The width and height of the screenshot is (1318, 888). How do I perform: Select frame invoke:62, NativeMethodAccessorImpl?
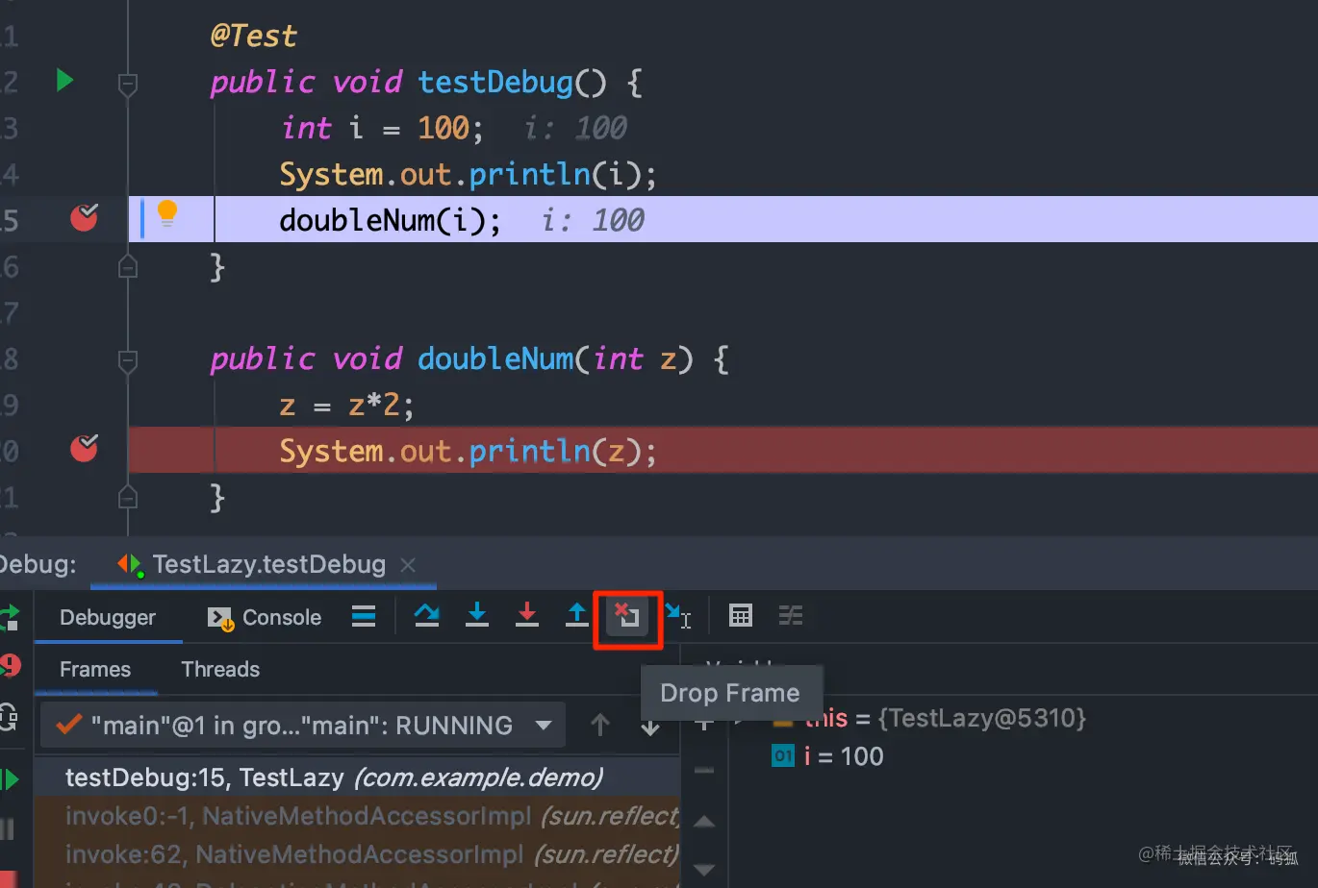pyautogui.click(x=357, y=854)
